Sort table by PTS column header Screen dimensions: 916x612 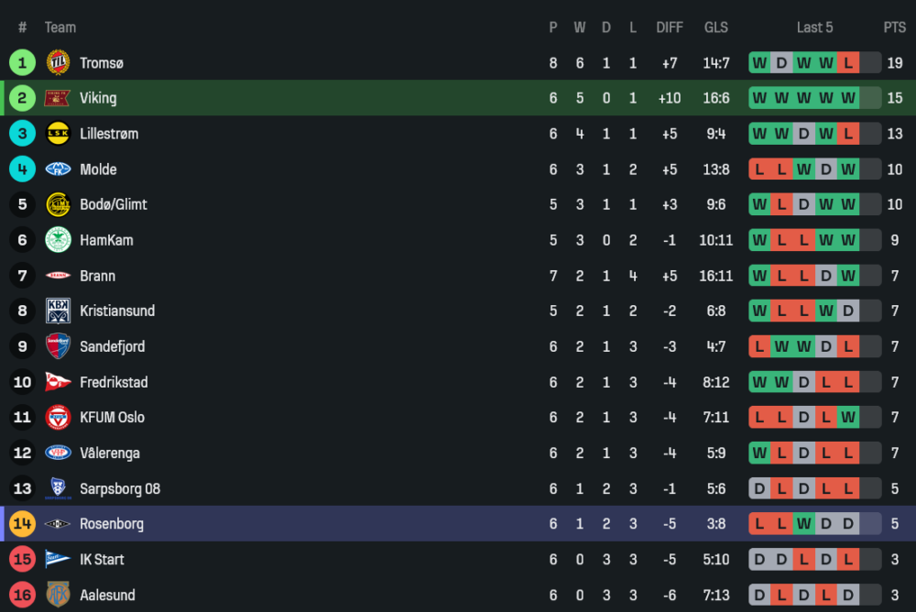pos(894,27)
